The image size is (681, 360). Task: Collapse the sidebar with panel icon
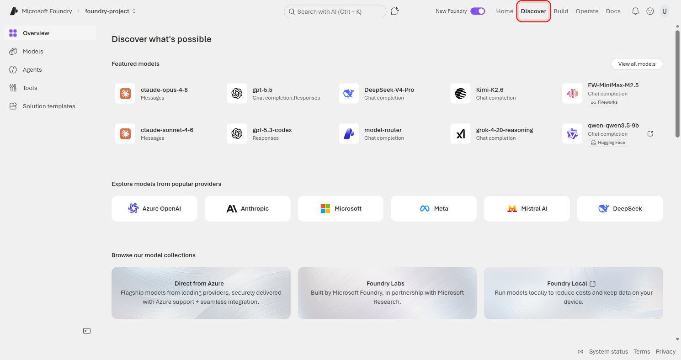pyautogui.click(x=87, y=331)
